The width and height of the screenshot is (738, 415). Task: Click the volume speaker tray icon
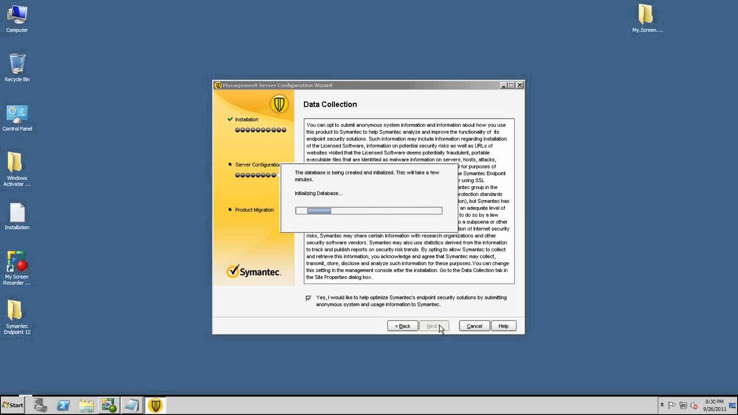tap(694, 405)
